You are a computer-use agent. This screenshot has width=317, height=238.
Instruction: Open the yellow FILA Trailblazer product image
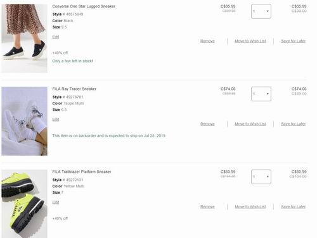25,204
